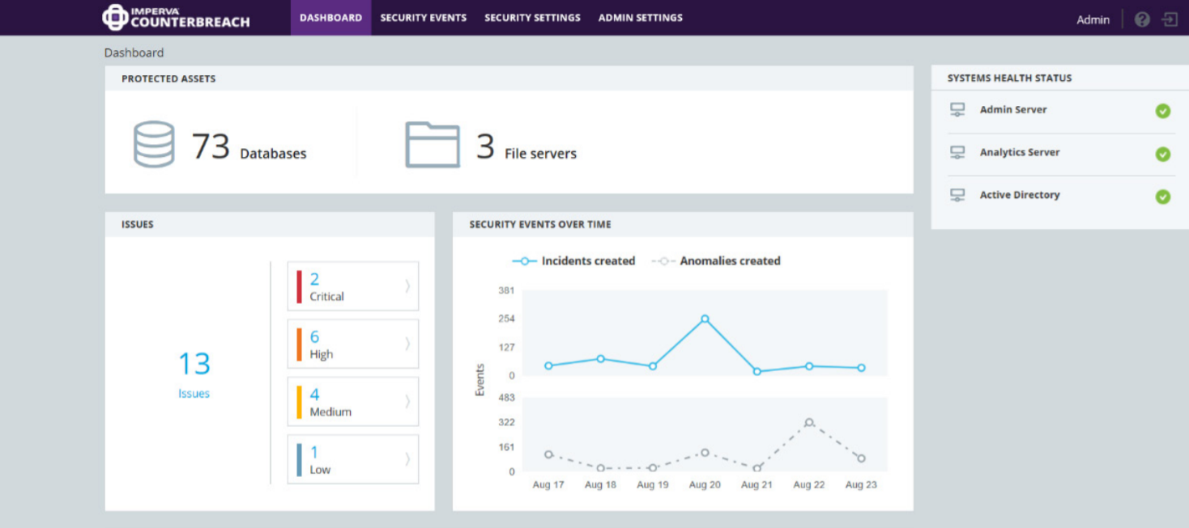Click the Databases stack icon
Image resolution: width=1189 pixels, height=528 pixels.
coord(154,144)
